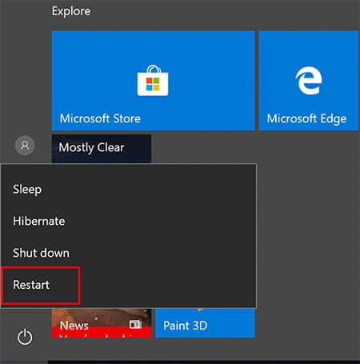Click the user account avatar icon
The width and height of the screenshot is (360, 364).
[x=25, y=146]
